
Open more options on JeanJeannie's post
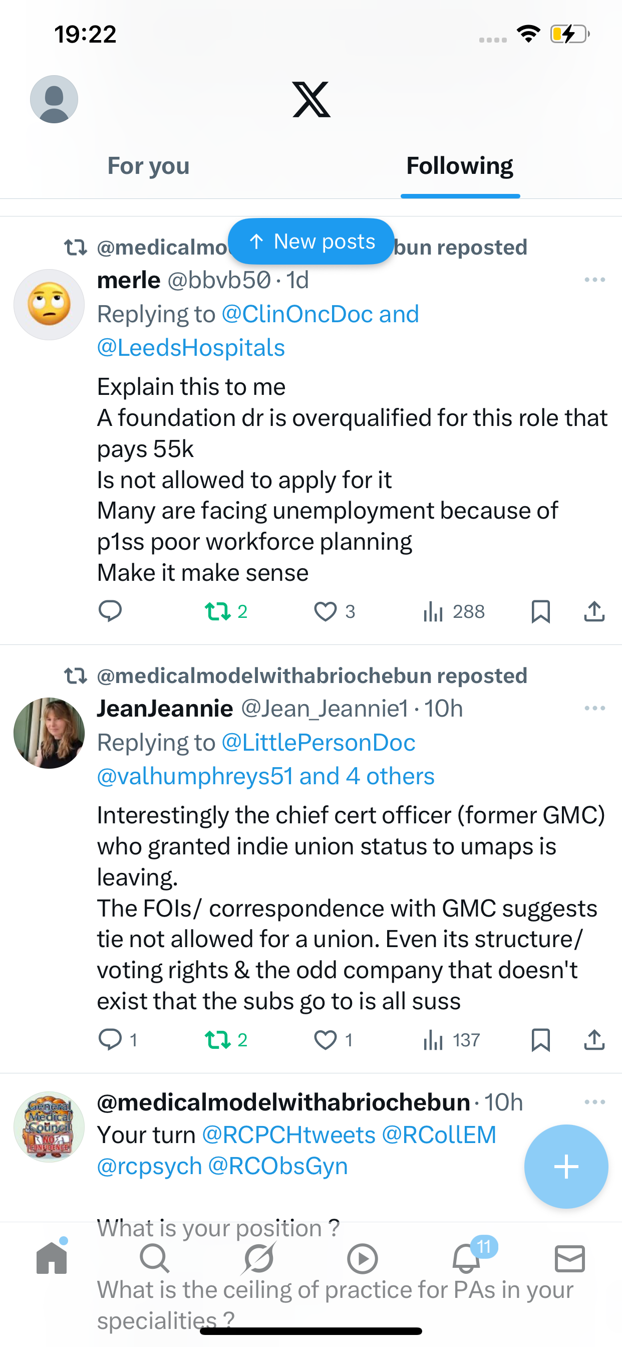tap(594, 709)
